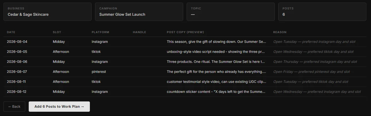Open the 'Three products. One ritual.' post copy
Image resolution: width=371 pixels, height=116 pixels.
pyautogui.click(x=216, y=62)
